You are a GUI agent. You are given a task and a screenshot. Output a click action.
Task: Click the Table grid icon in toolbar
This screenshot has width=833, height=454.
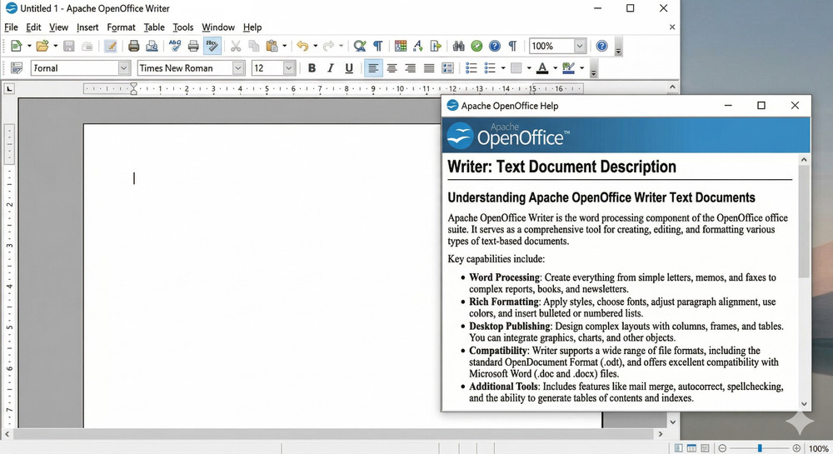(x=401, y=46)
